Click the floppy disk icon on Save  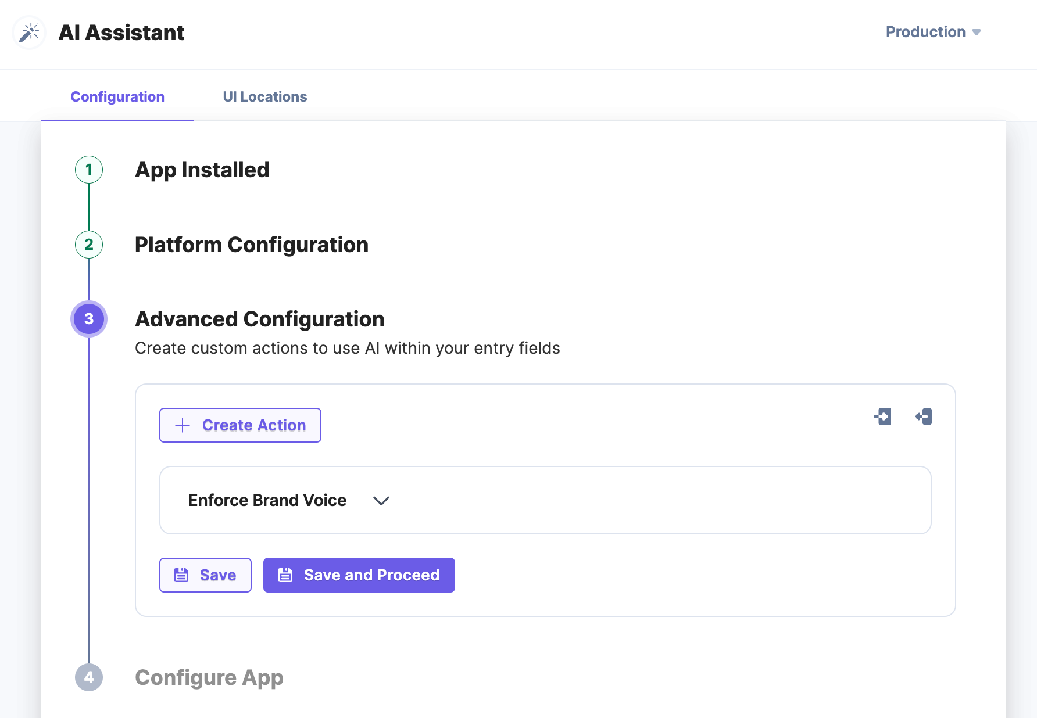click(x=181, y=575)
